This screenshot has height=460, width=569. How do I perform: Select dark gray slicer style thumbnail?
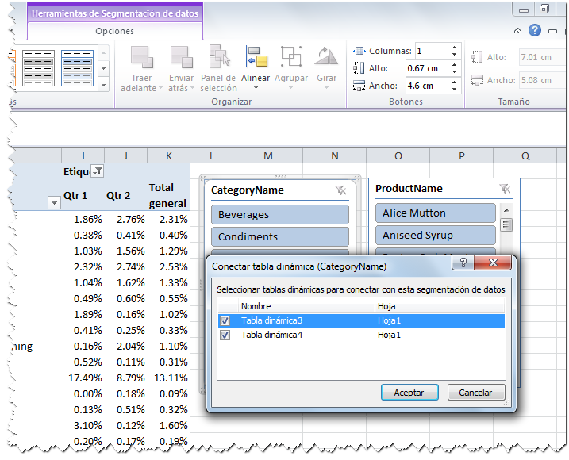point(38,68)
